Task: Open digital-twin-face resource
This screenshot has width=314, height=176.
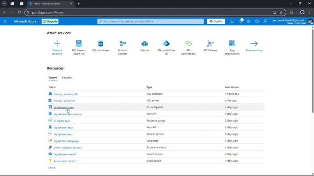Action: pos(63,127)
